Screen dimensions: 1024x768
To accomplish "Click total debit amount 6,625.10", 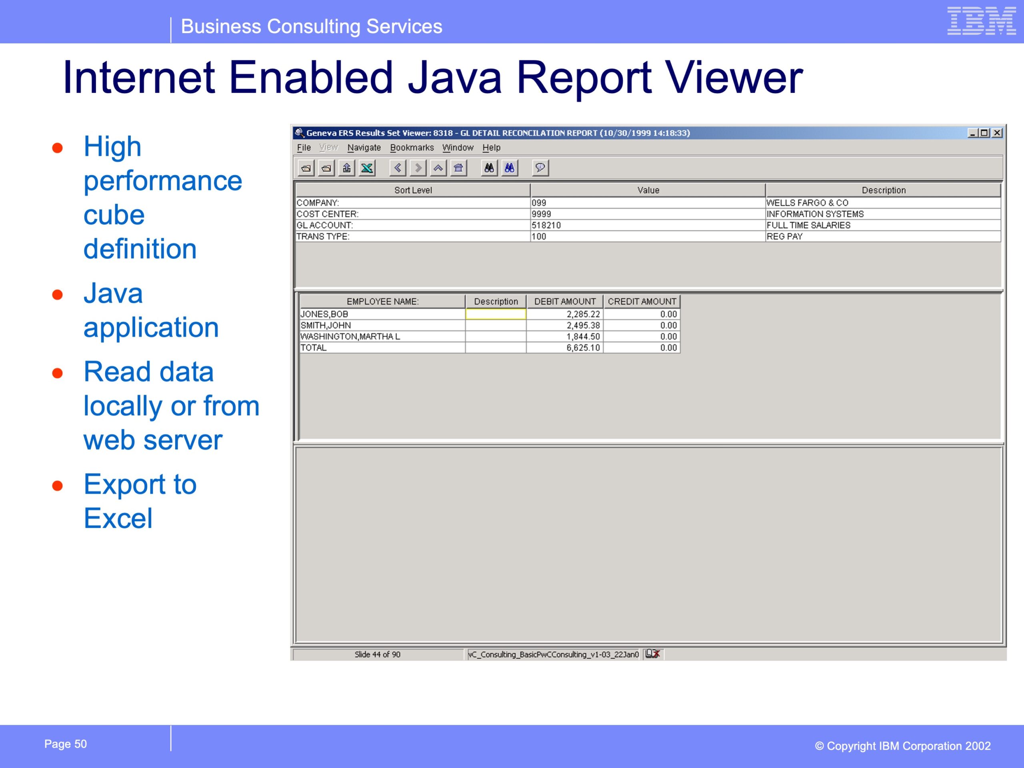I will click(x=565, y=348).
